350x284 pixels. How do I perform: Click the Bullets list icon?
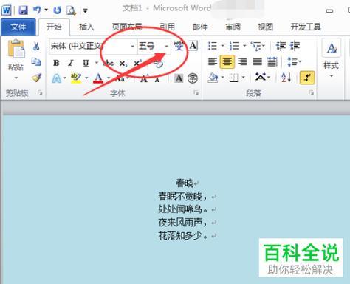tap(213, 46)
